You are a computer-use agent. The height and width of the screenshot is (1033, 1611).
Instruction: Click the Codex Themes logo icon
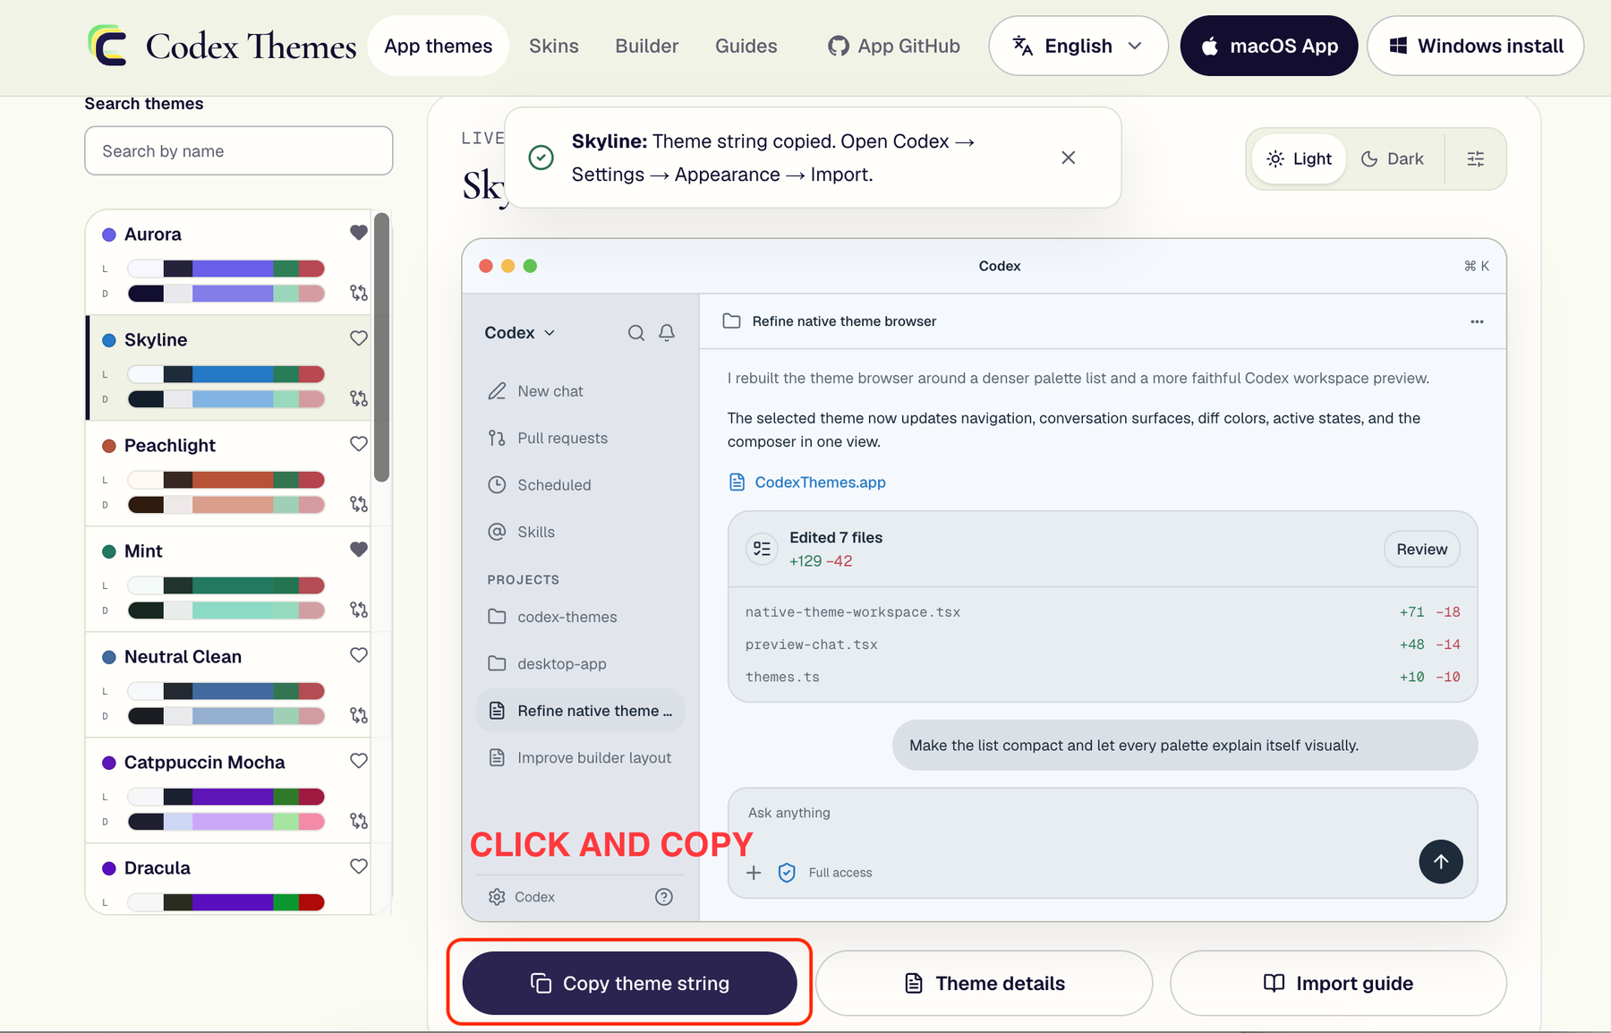[x=108, y=46]
